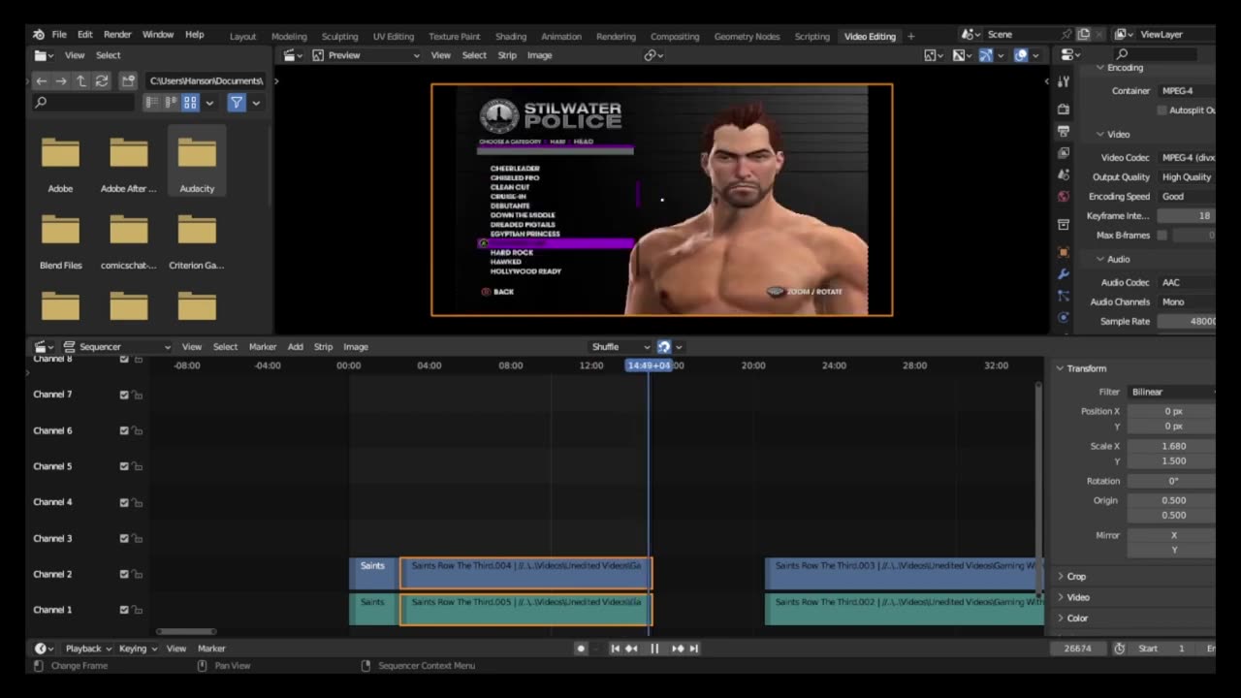Pin the scene to workspace
1241x698 pixels.
click(1066, 35)
